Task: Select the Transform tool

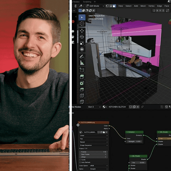Action: pyautogui.click(x=82, y=49)
